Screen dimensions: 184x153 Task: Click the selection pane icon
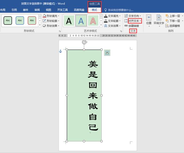click(167, 26)
